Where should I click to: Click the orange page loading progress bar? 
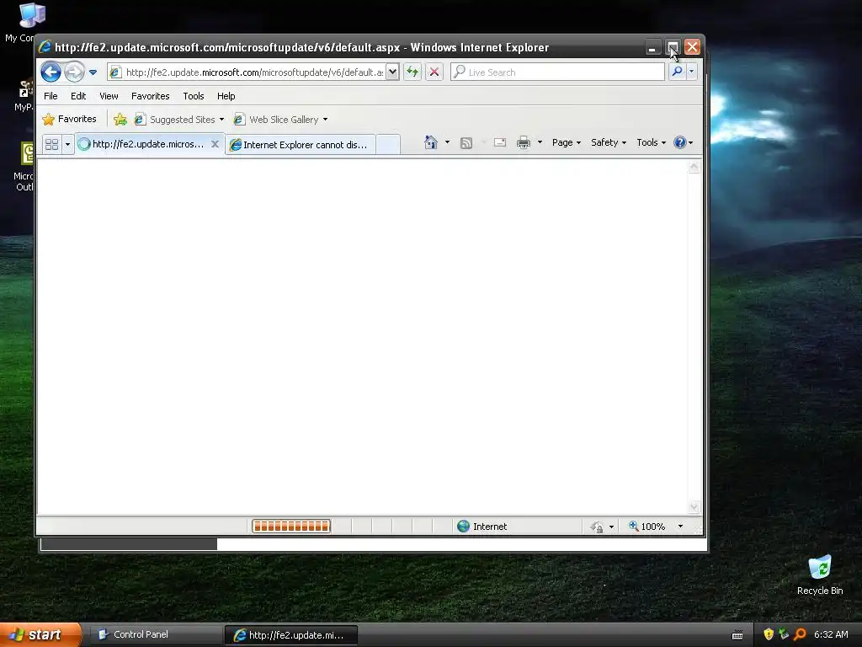290,527
